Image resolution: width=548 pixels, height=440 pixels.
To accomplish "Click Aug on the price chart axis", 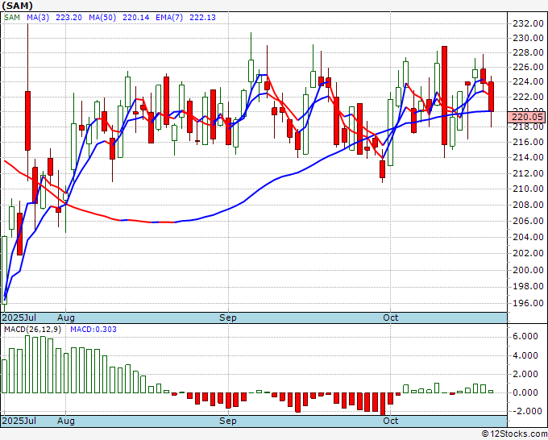I will (x=66, y=318).
